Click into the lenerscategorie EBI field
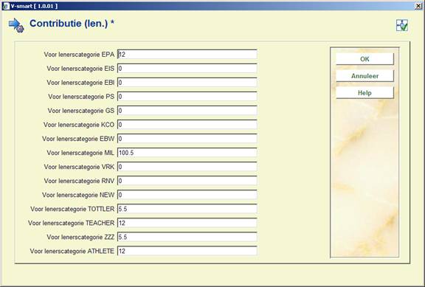Viewport: 425px width, 287px height. pyautogui.click(x=187, y=83)
